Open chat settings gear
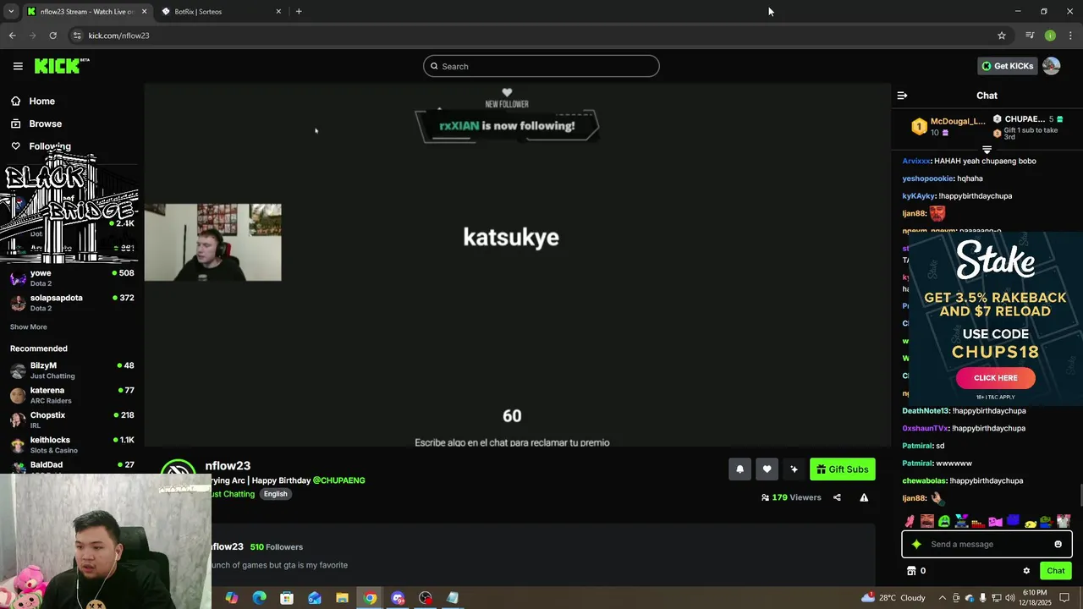 [x=1026, y=571]
